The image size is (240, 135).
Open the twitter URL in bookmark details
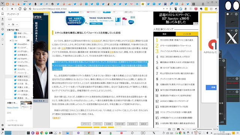(x=13, y=108)
